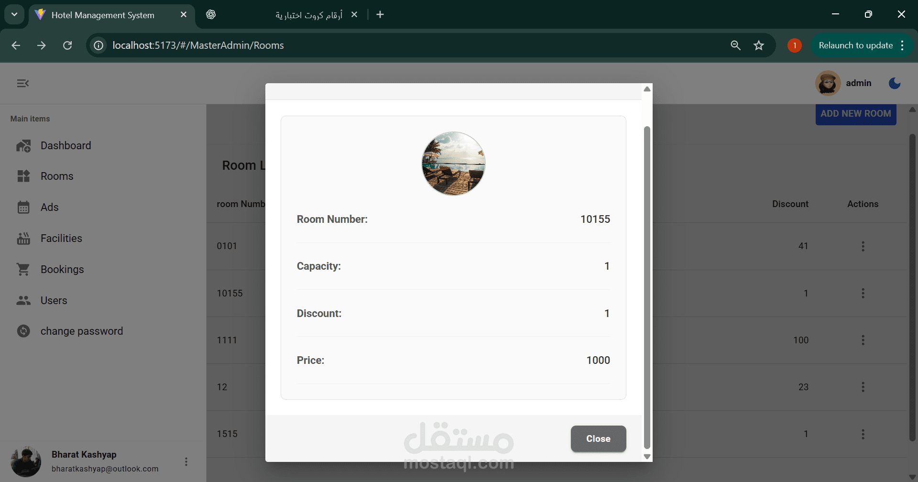Open the tab search dropdown arrow
Screen dimensions: 918x482
(14, 14)
